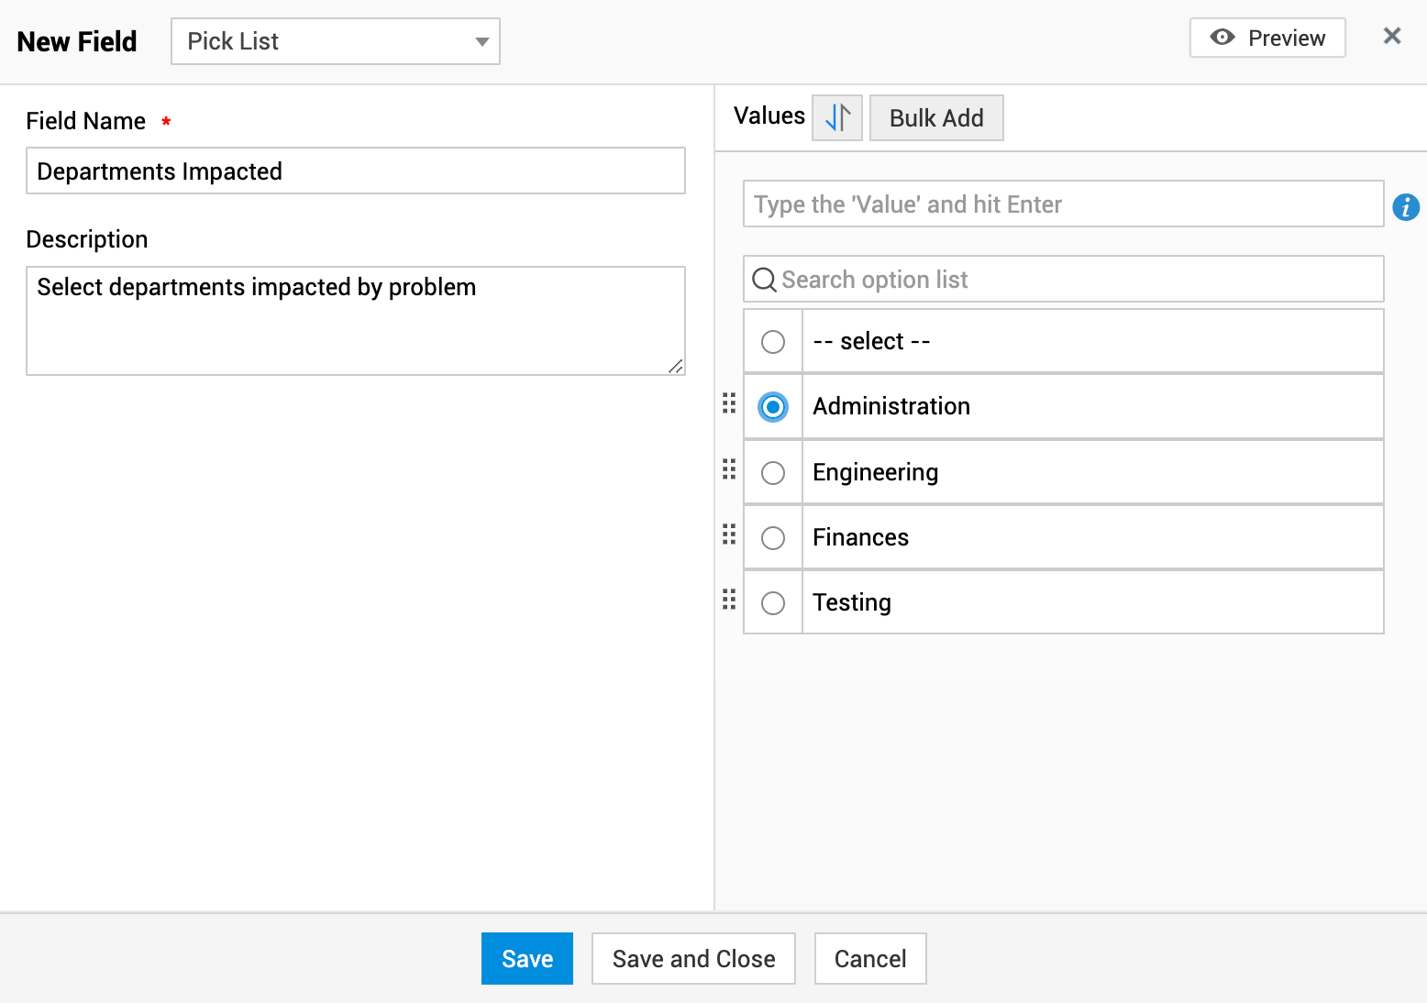Select the Finances radio button
This screenshot has width=1427, height=1003.
coord(773,538)
